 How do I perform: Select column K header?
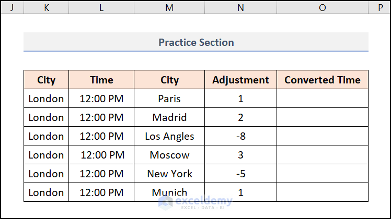[x=47, y=7]
